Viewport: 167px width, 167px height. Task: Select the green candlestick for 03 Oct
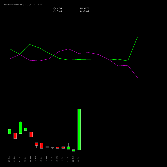coord(26,129)
